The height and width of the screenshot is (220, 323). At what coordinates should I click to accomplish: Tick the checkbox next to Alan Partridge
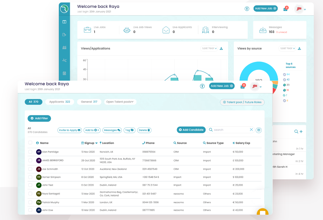[30, 152]
